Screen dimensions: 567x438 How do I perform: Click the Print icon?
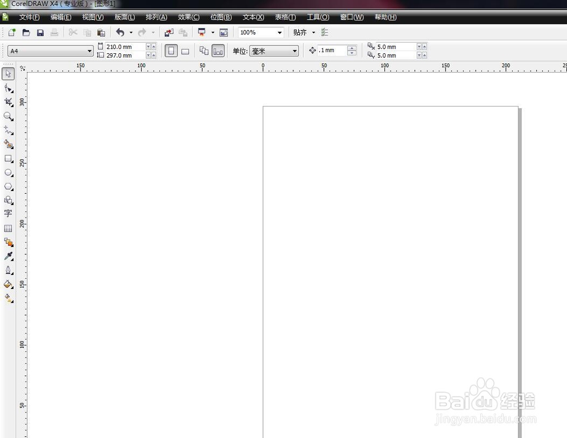pyautogui.click(x=54, y=32)
